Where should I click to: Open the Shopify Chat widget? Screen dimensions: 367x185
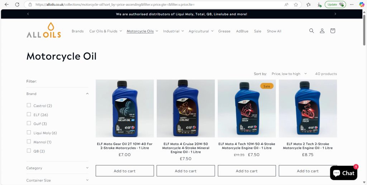(344, 173)
